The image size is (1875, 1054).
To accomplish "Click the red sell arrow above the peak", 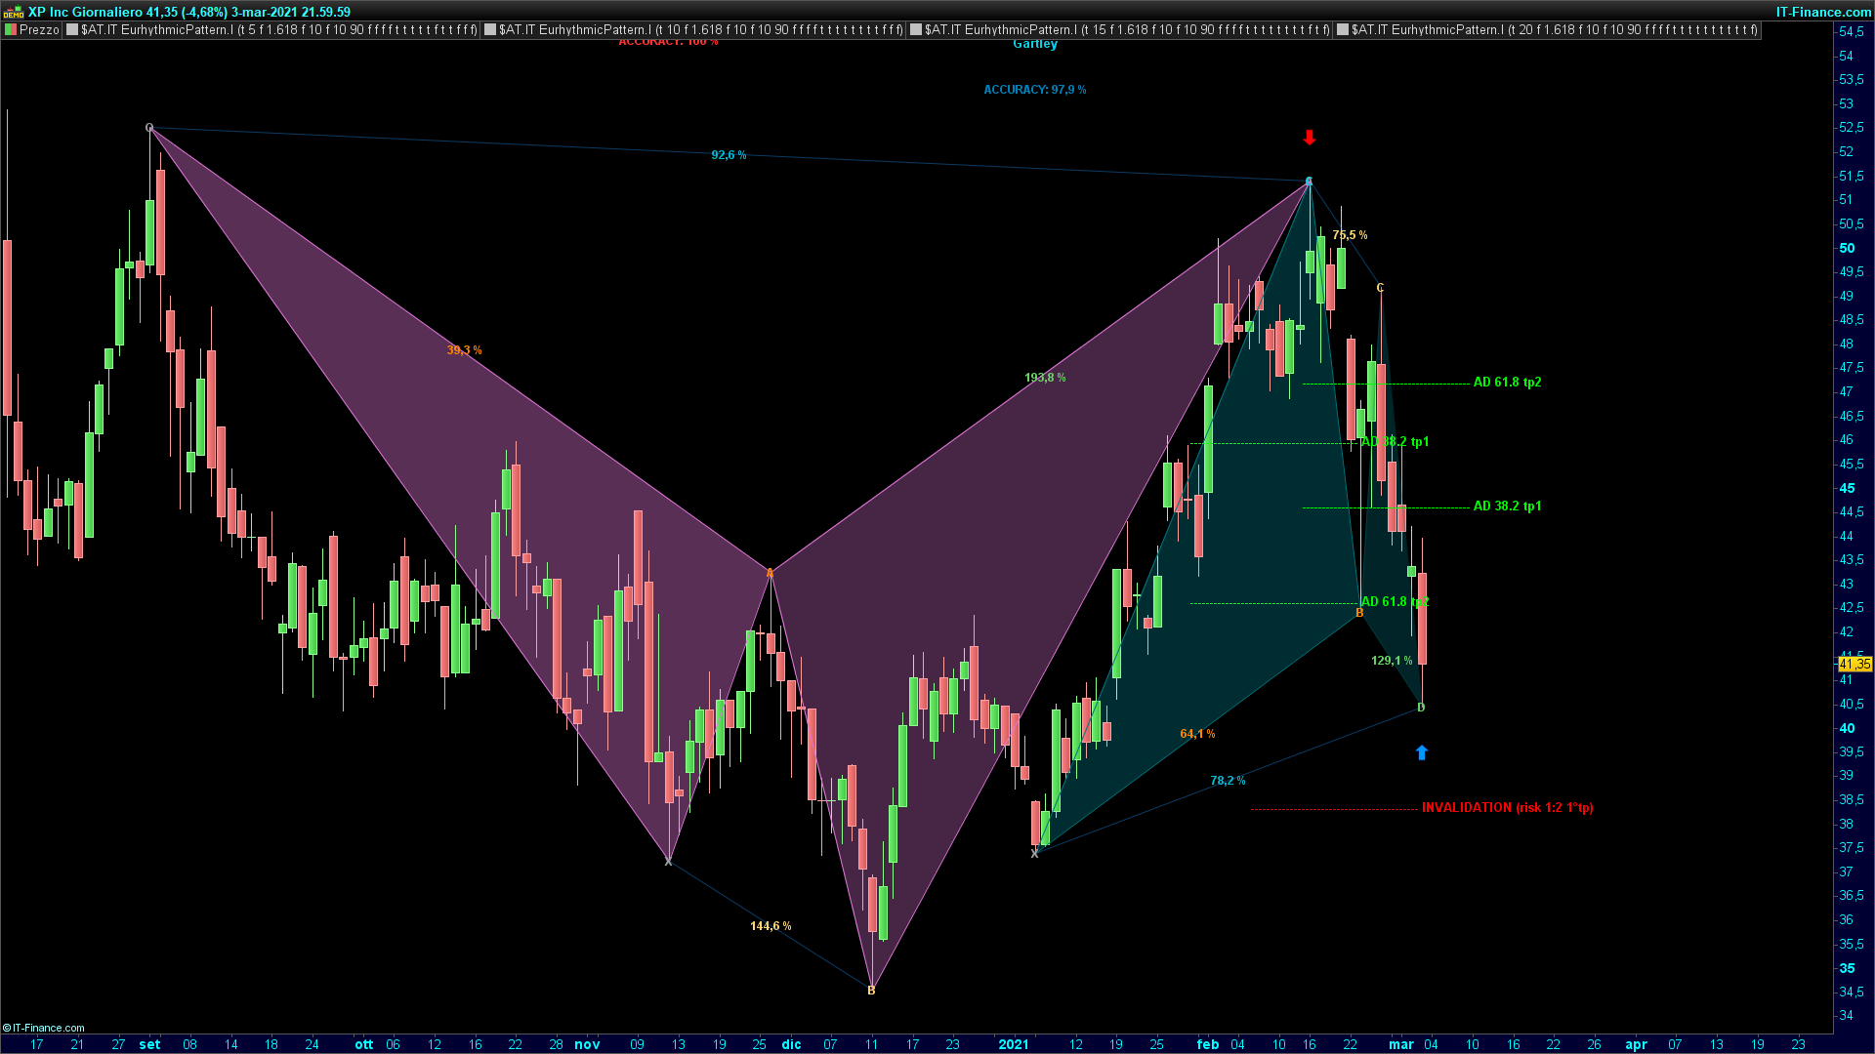I will pos(1310,138).
